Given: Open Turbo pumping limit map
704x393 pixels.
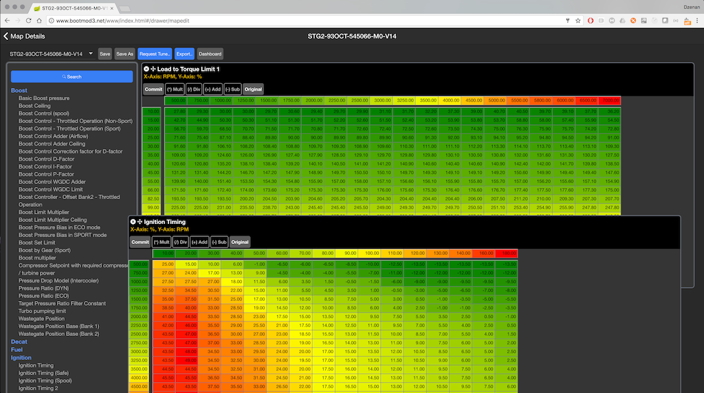Looking at the screenshot, I should (42, 311).
